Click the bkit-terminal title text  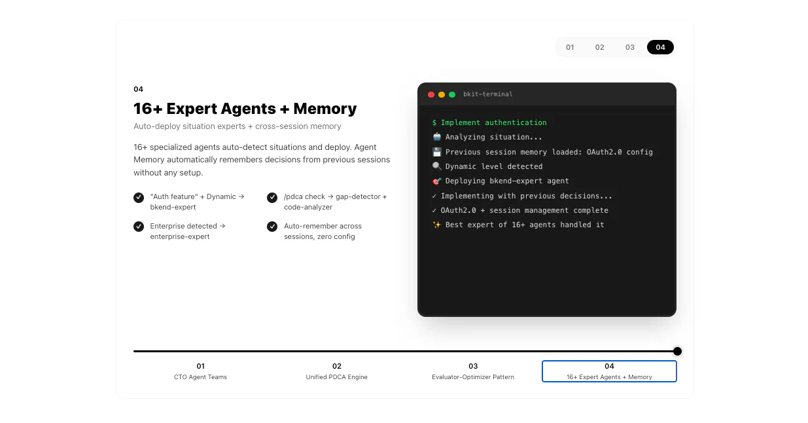(488, 94)
